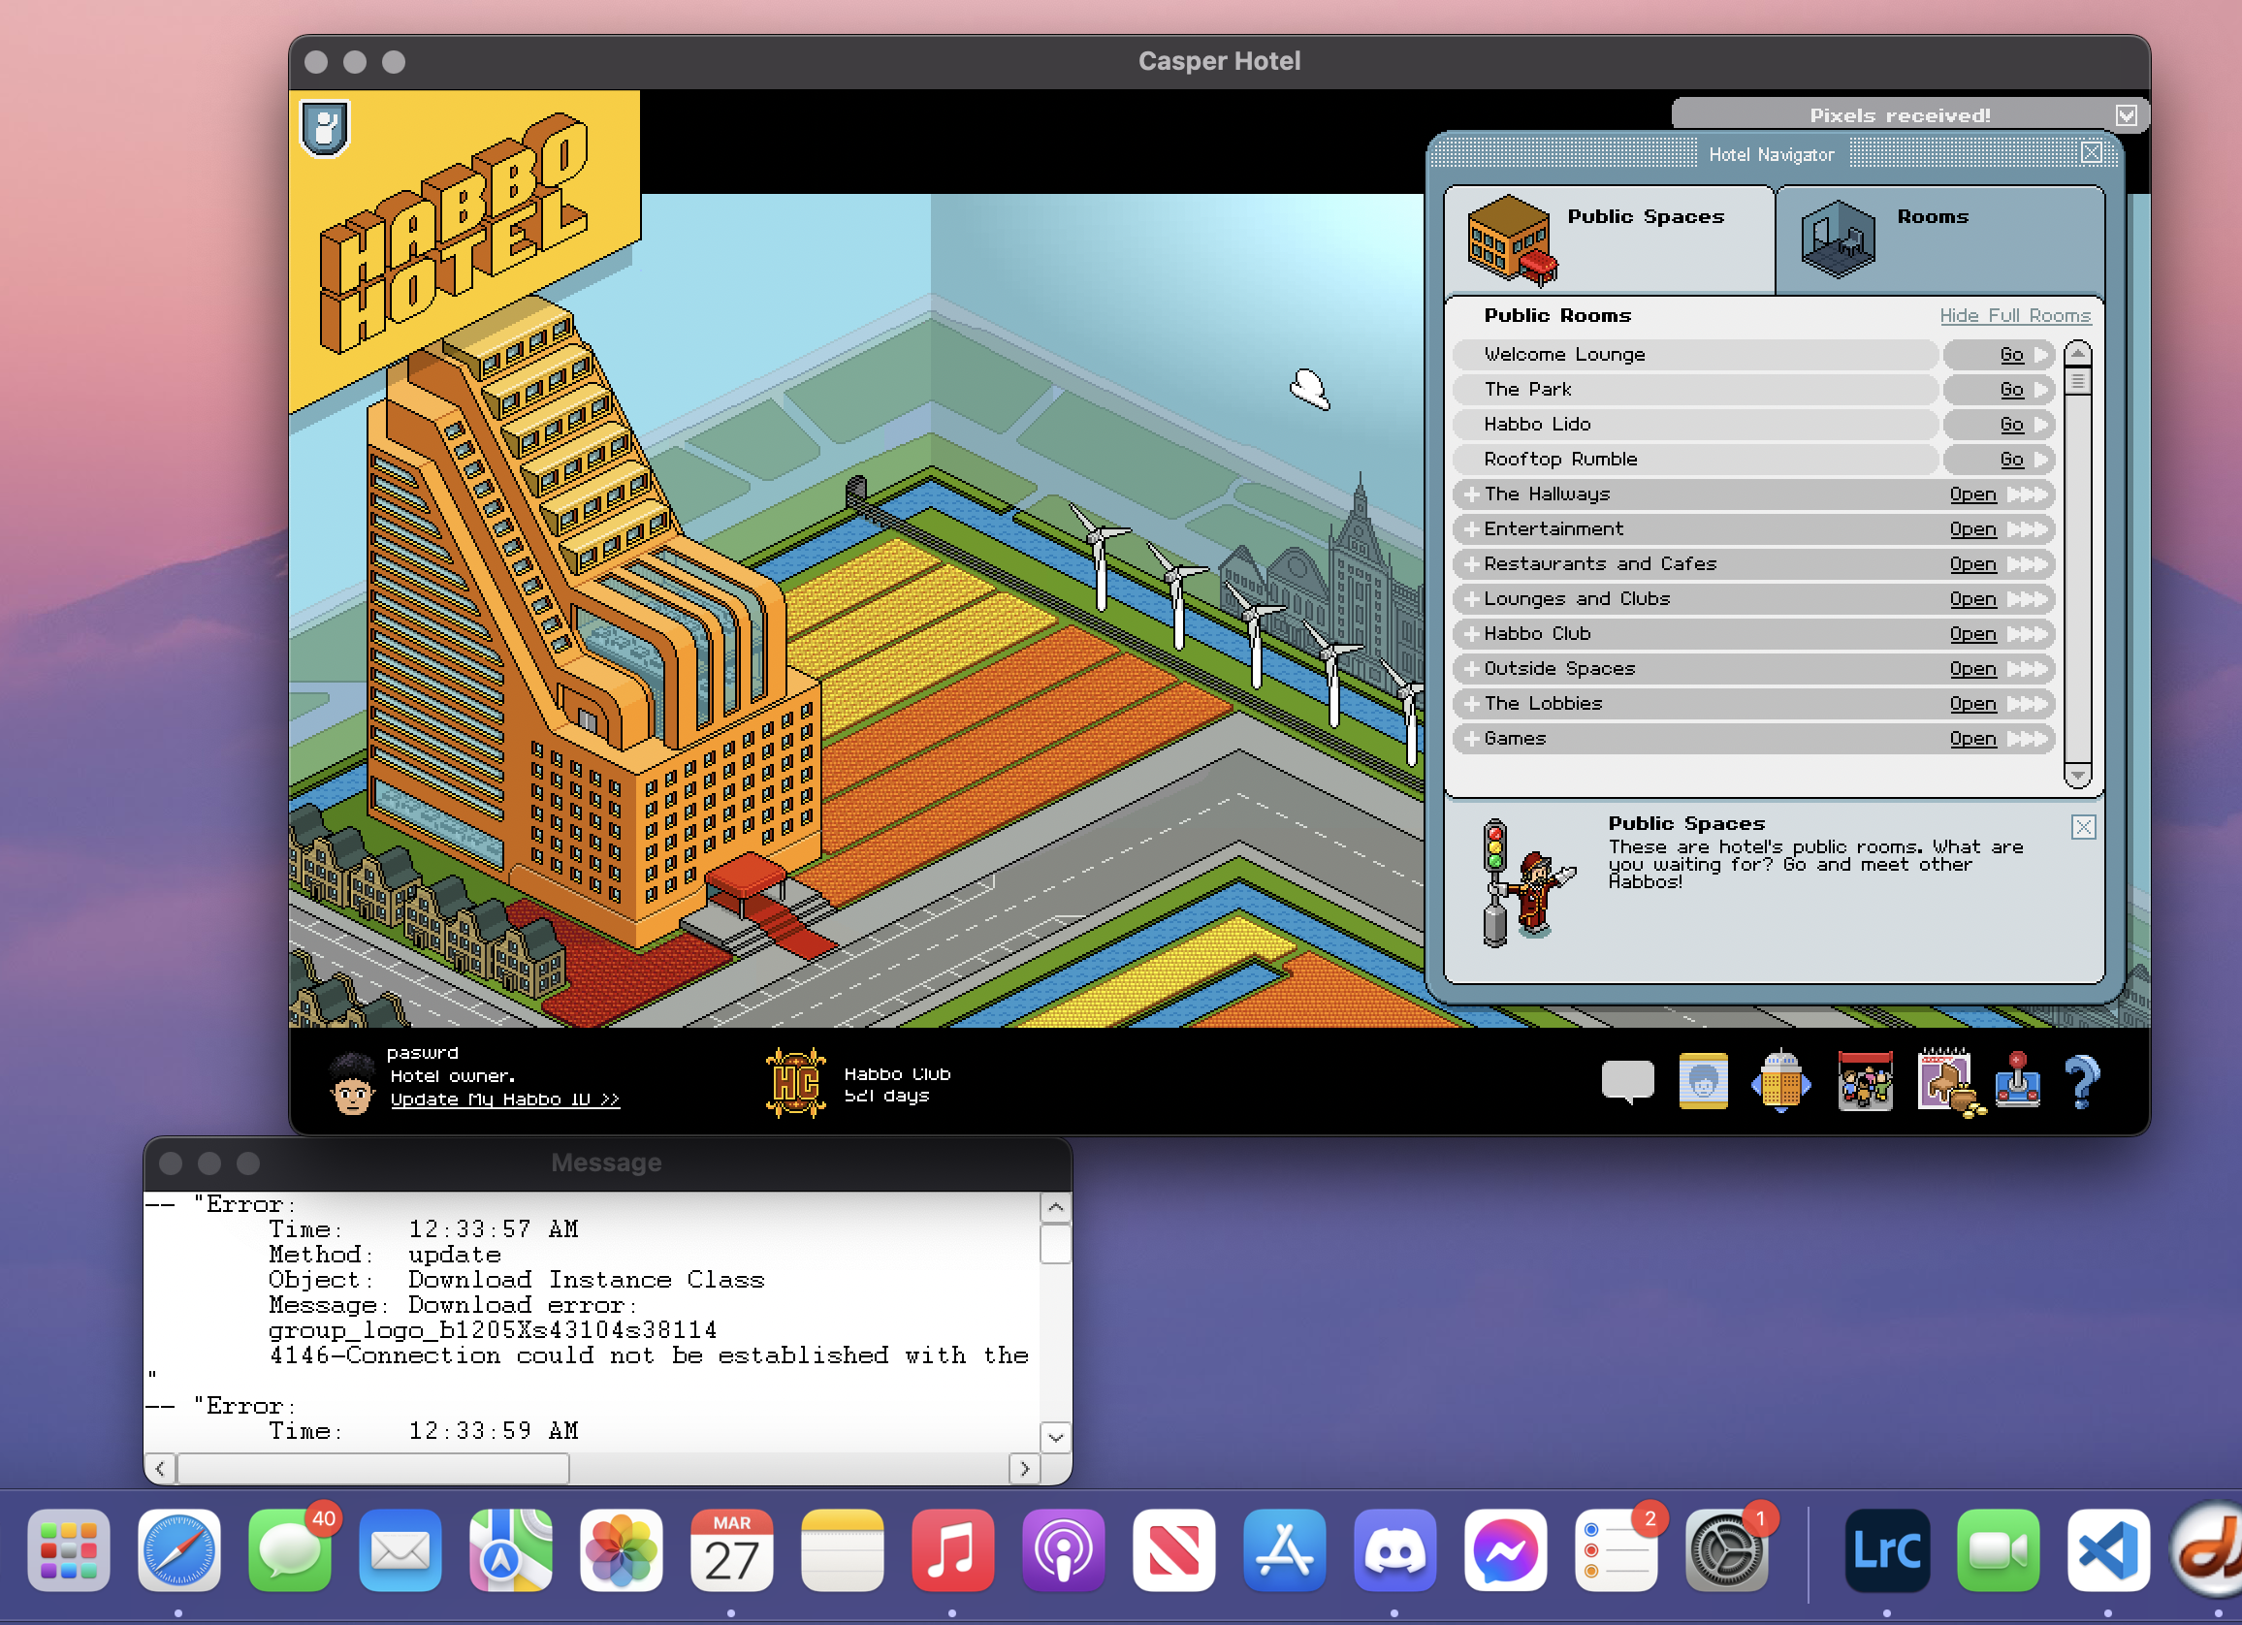Open the chat speech bubble tool
Viewport: 2242px width, 1625px height.
[x=1627, y=1082]
